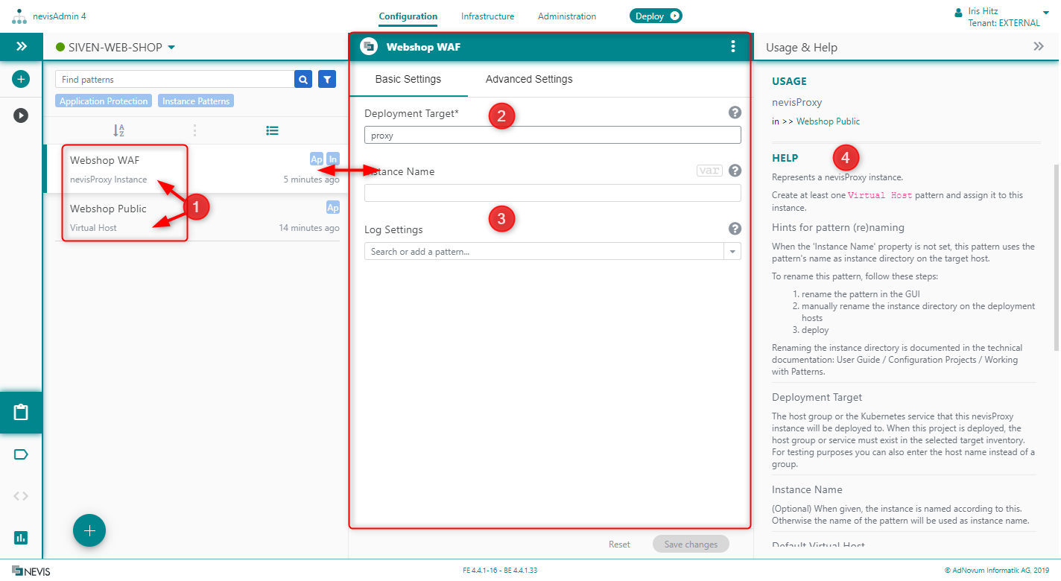This screenshot has width=1061, height=581.
Task: Click the play icon in left sidebar
Action: click(x=21, y=115)
